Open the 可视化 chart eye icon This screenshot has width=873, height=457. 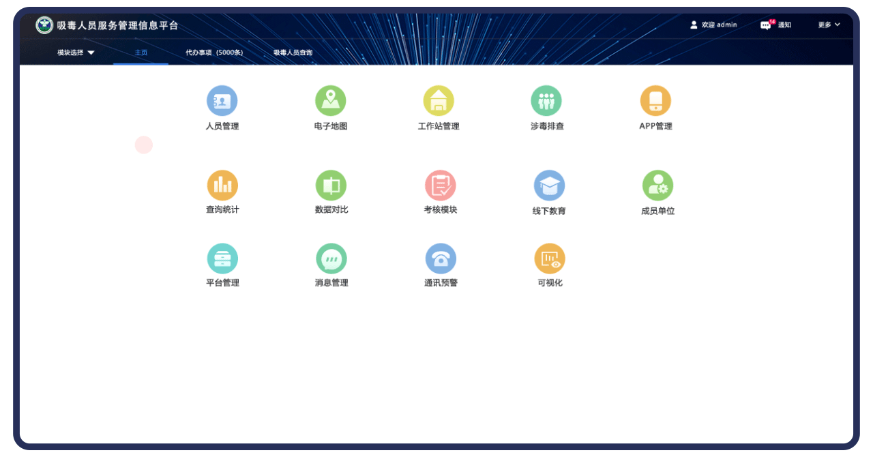[550, 259]
